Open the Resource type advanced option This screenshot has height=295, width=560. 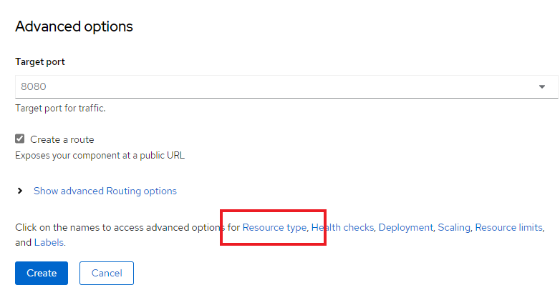(x=274, y=227)
